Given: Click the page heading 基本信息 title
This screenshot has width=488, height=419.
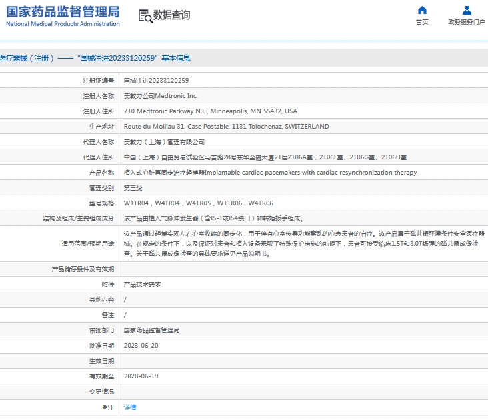Looking at the screenshot, I should tap(176, 58).
